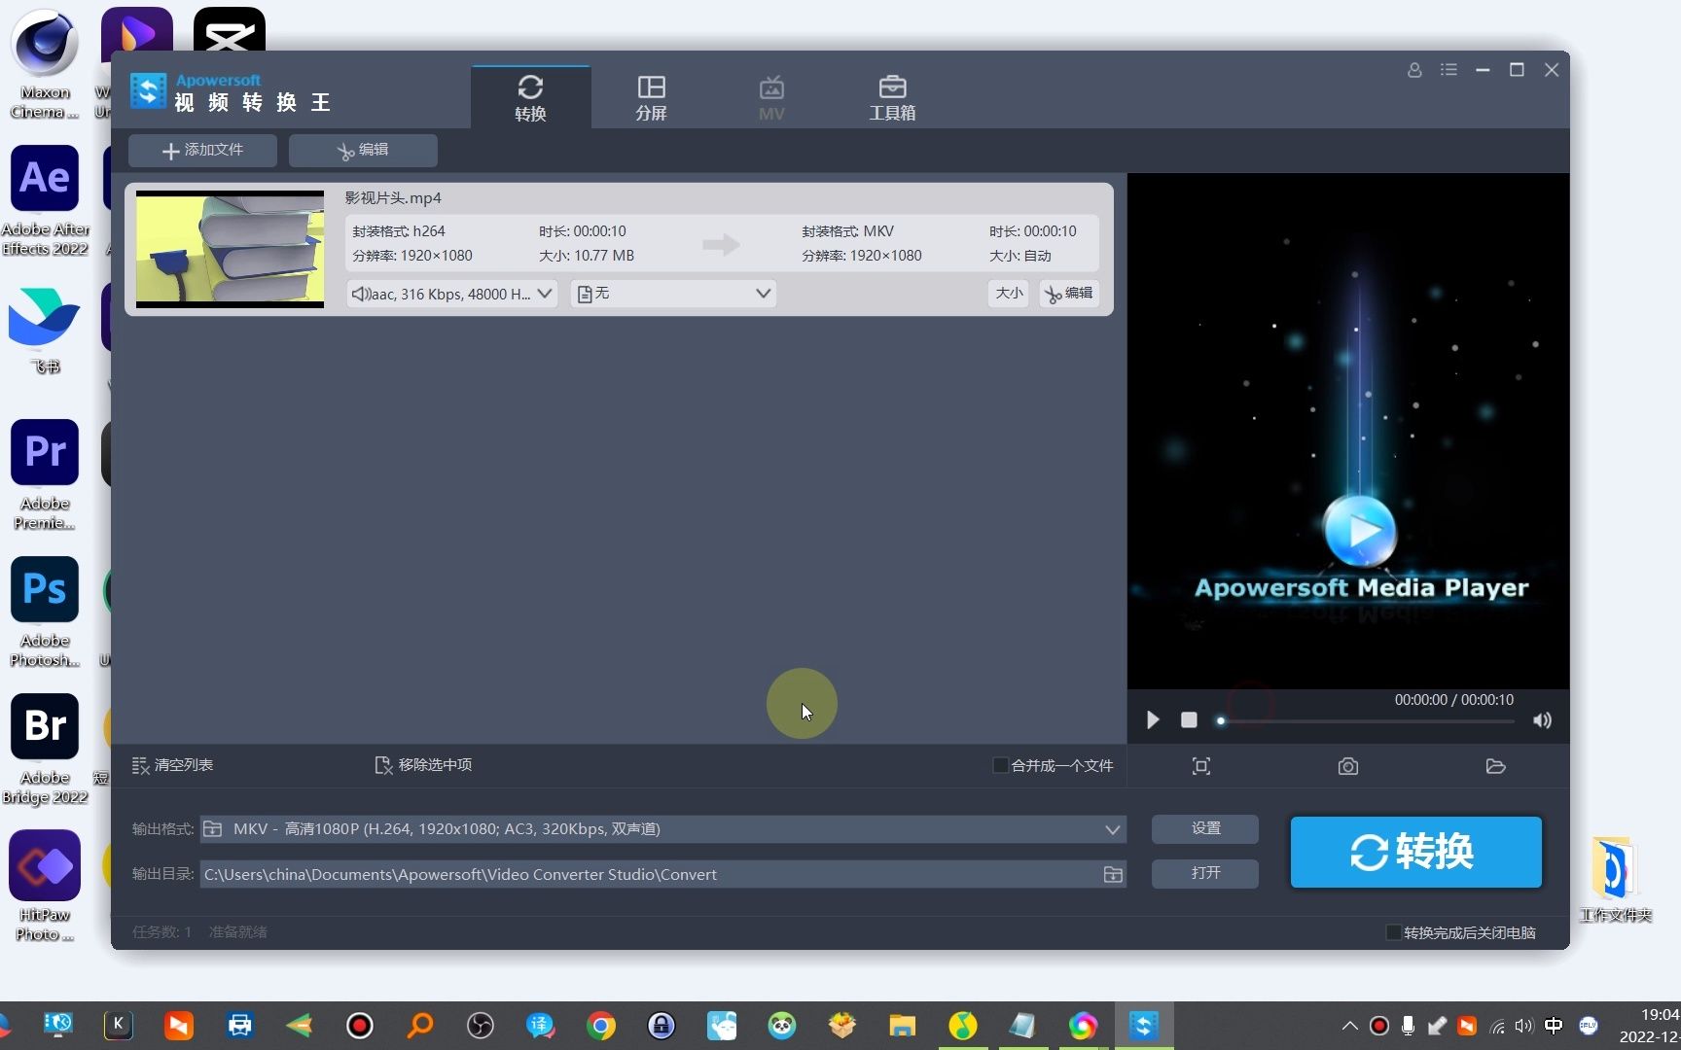The height and width of the screenshot is (1050, 1681).
Task: Open the user account icon
Action: [1414, 70]
